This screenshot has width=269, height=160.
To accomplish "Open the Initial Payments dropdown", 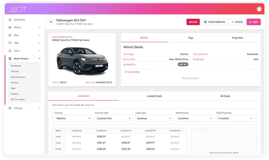I will point(235,118).
